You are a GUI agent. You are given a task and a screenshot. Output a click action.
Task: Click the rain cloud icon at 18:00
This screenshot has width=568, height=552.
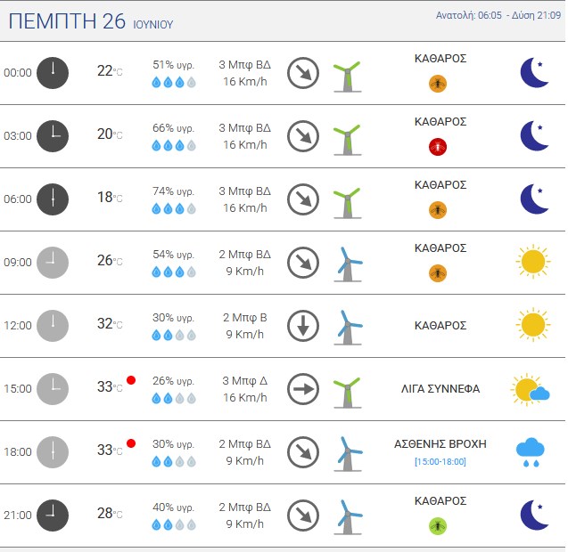[x=531, y=452]
